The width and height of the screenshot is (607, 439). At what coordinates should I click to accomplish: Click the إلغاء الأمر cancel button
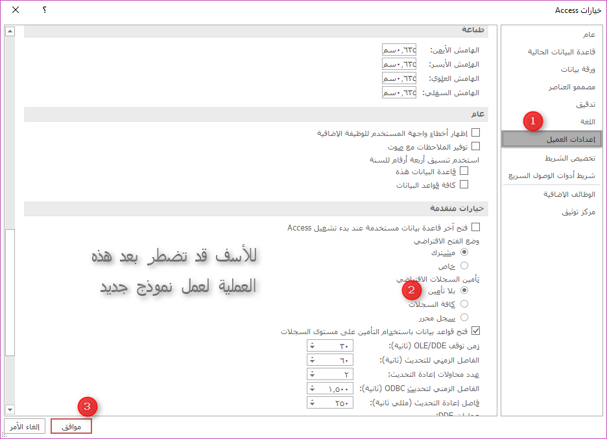pyautogui.click(x=25, y=426)
